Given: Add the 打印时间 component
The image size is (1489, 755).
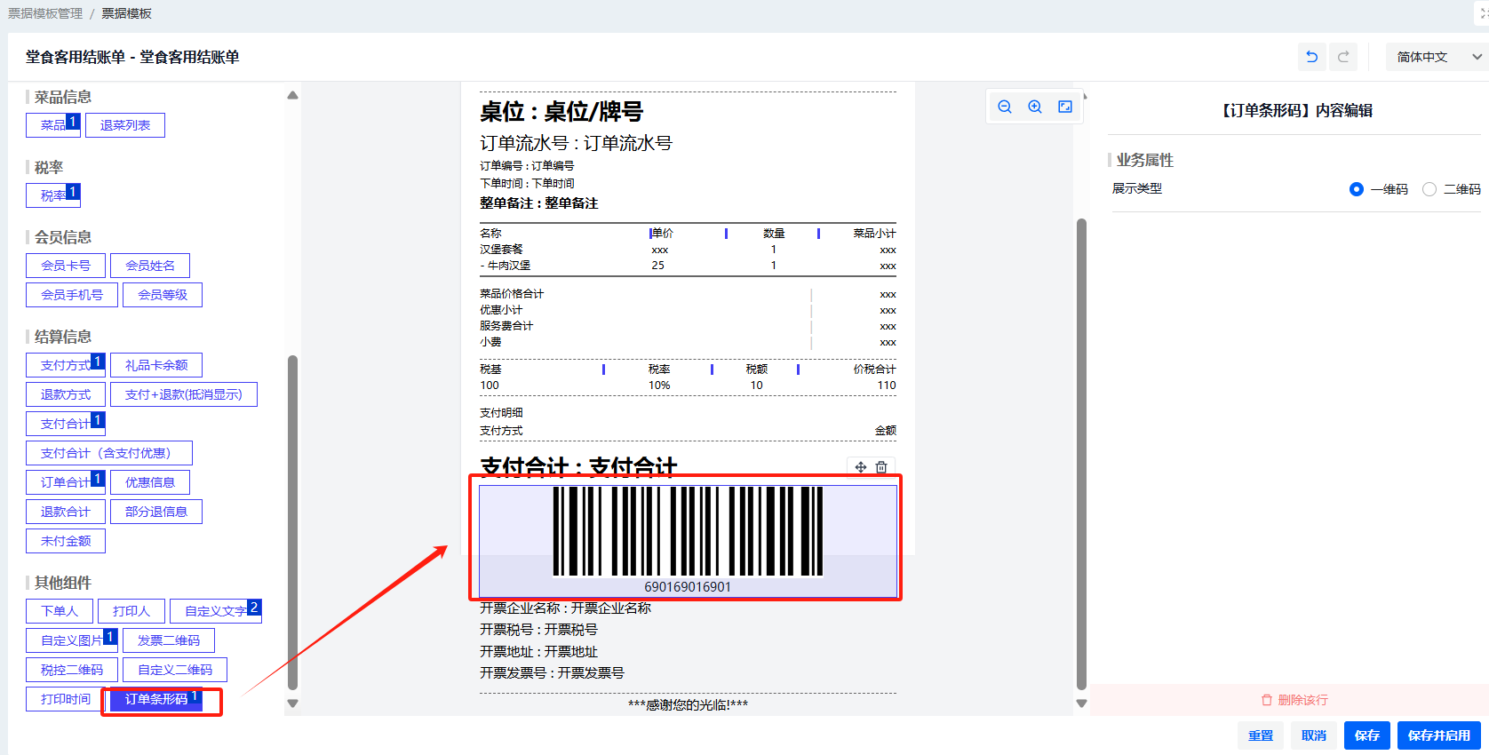Looking at the screenshot, I should tap(66, 699).
